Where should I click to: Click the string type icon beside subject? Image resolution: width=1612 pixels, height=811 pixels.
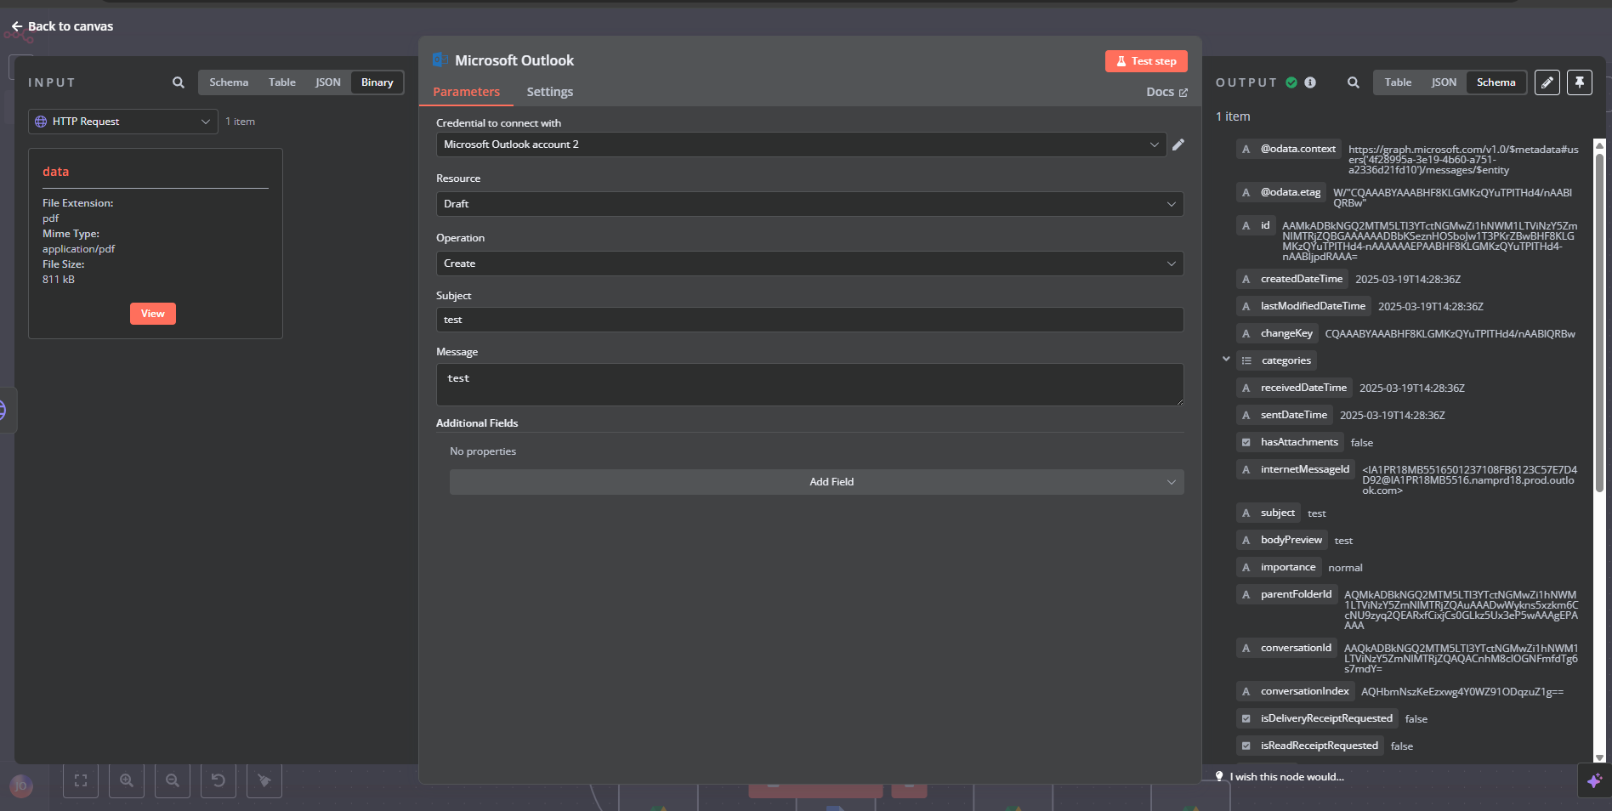[x=1246, y=513]
